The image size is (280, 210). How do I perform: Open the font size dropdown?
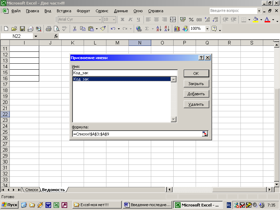114,20
